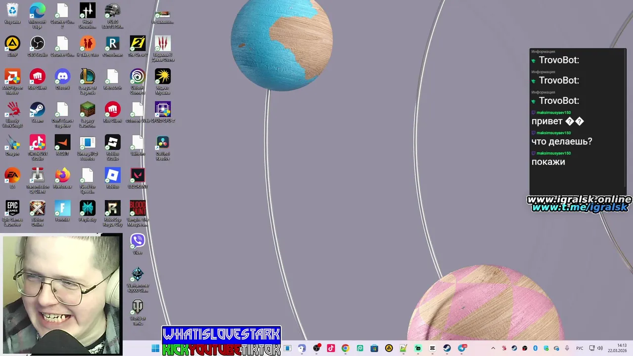Select the Warhammer 40,000 Gladius icon
This screenshot has height=356, width=633.
137,279
